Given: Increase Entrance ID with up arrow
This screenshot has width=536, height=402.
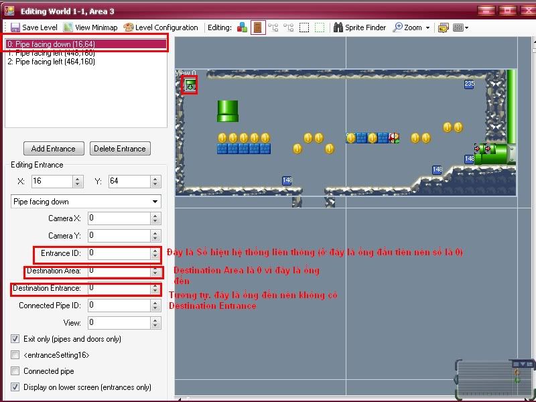Looking at the screenshot, I should click(x=155, y=251).
